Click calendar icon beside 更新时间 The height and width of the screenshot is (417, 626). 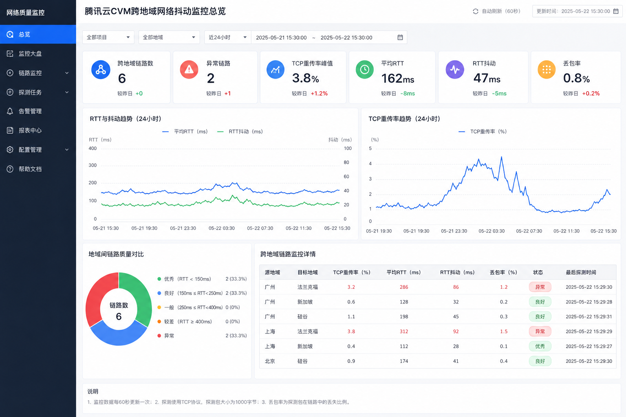coord(616,11)
